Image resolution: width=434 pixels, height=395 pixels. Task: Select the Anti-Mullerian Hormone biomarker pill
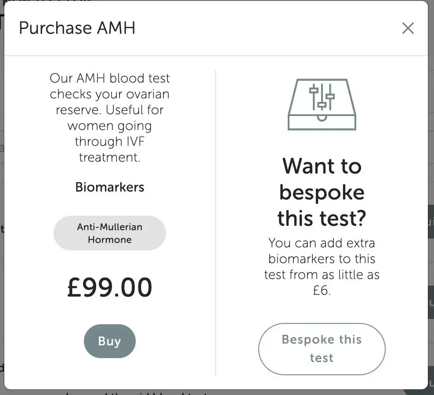(x=109, y=233)
